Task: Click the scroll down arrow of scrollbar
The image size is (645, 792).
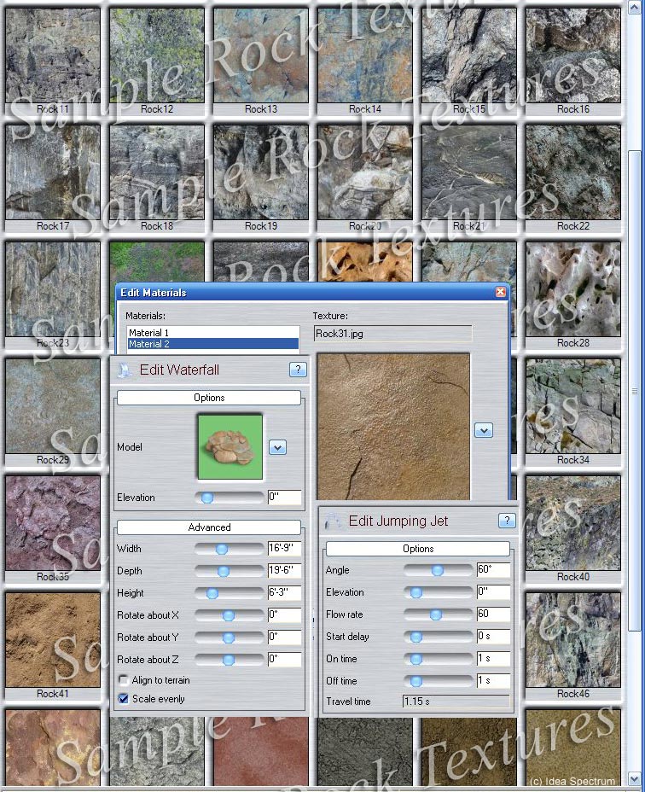Action: click(x=635, y=778)
